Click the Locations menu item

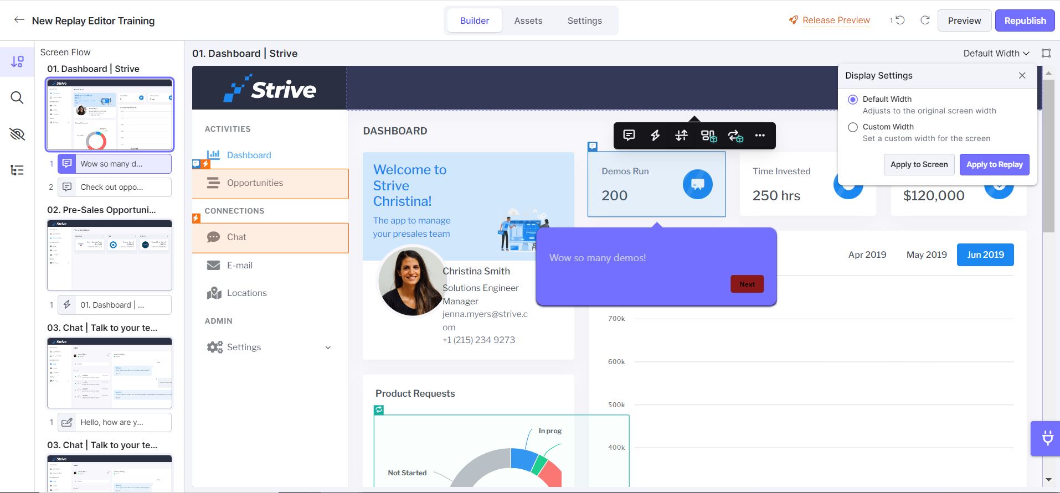247,293
